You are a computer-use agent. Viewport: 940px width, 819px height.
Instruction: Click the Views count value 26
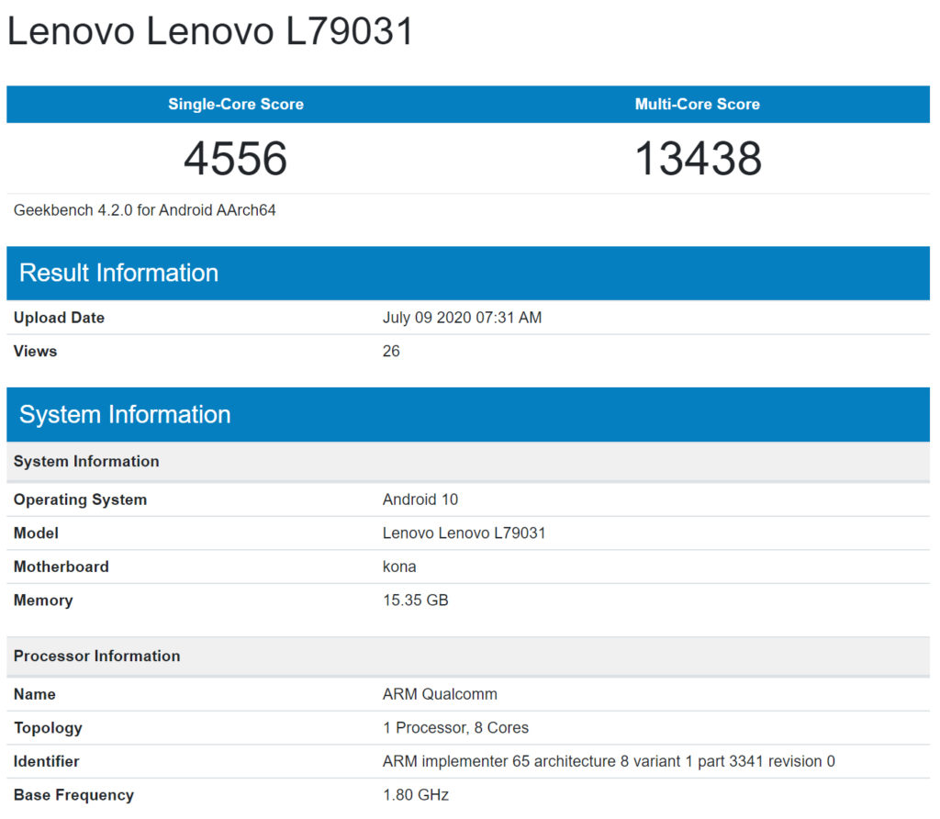click(391, 352)
